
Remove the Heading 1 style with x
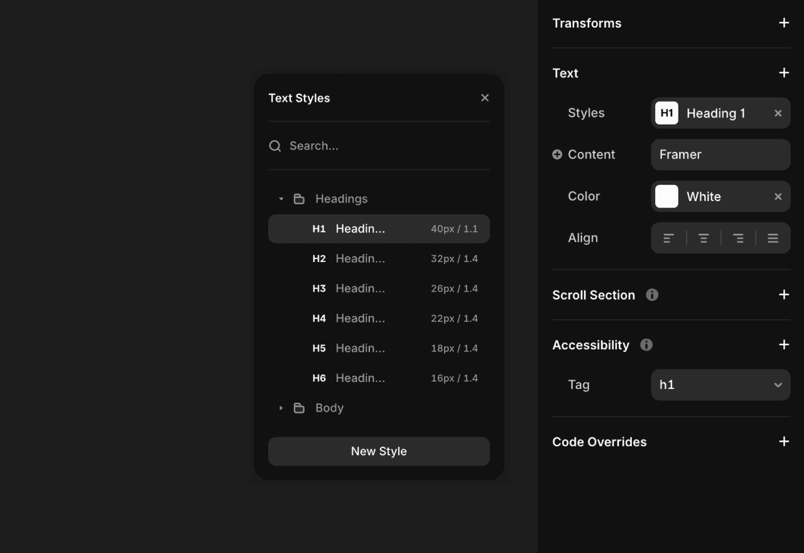pyautogui.click(x=778, y=113)
